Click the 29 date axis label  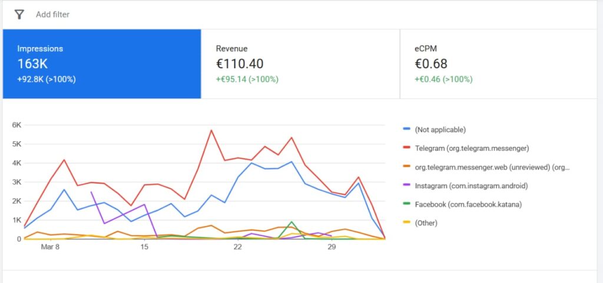[332, 247]
